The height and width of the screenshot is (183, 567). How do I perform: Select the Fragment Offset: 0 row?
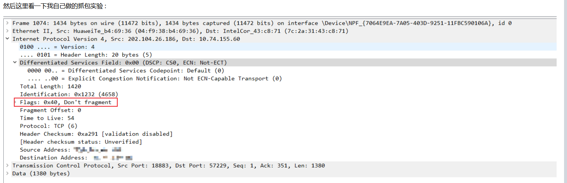(x=50, y=110)
